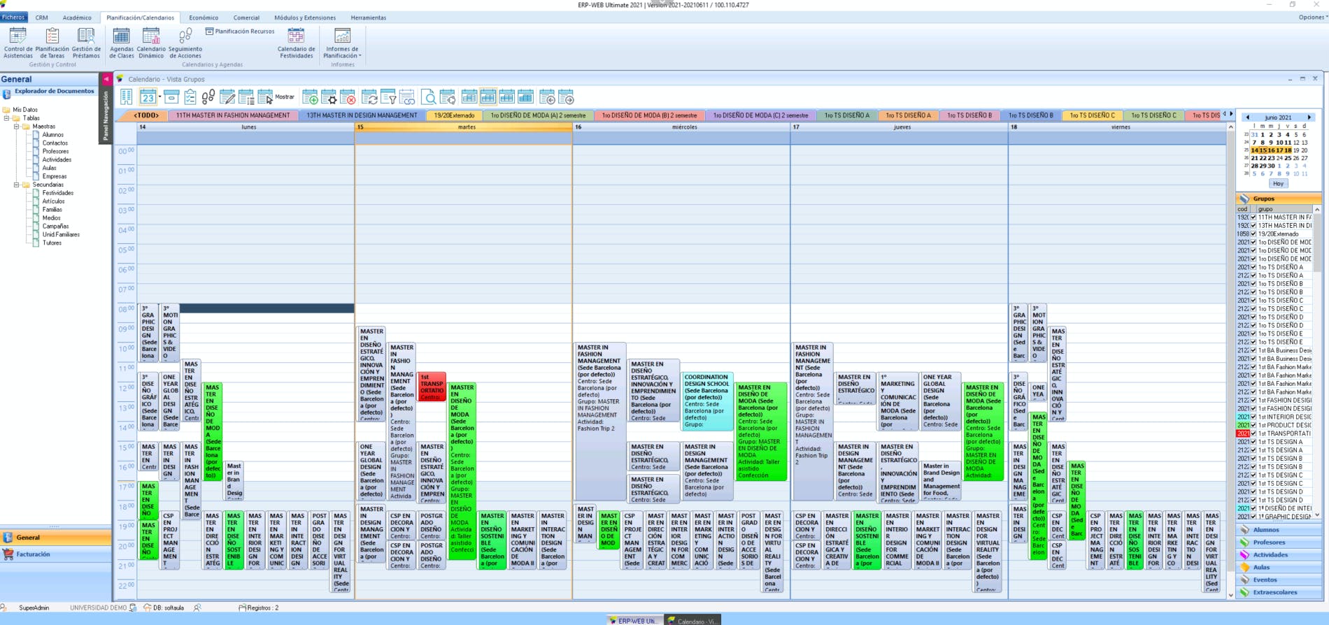
Task: Uncheck the 19/20Externado group checkbox
Action: click(1253, 234)
